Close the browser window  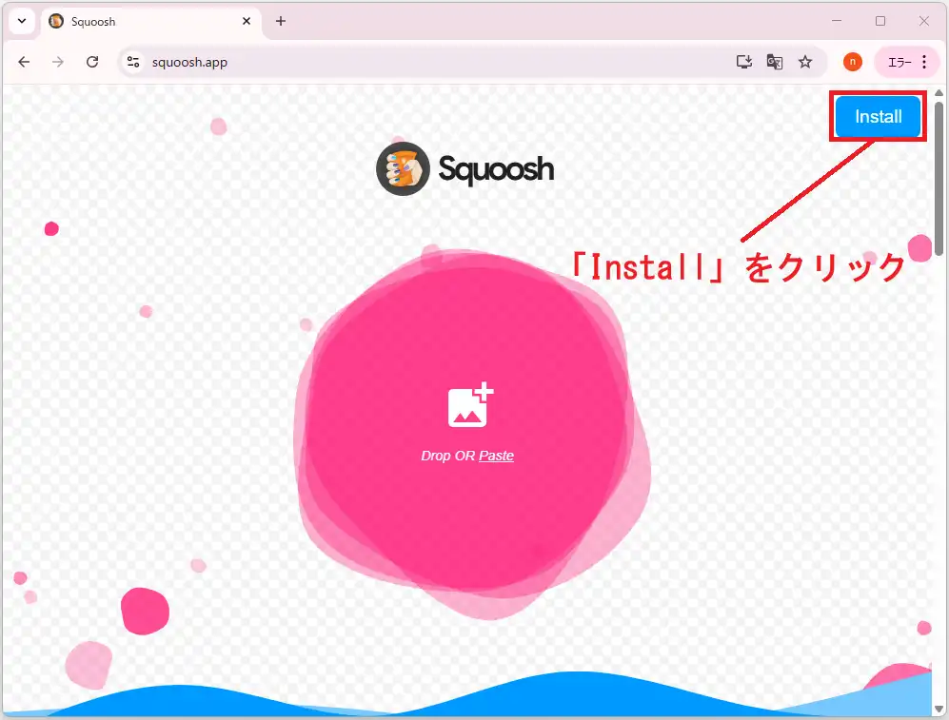[x=923, y=21]
